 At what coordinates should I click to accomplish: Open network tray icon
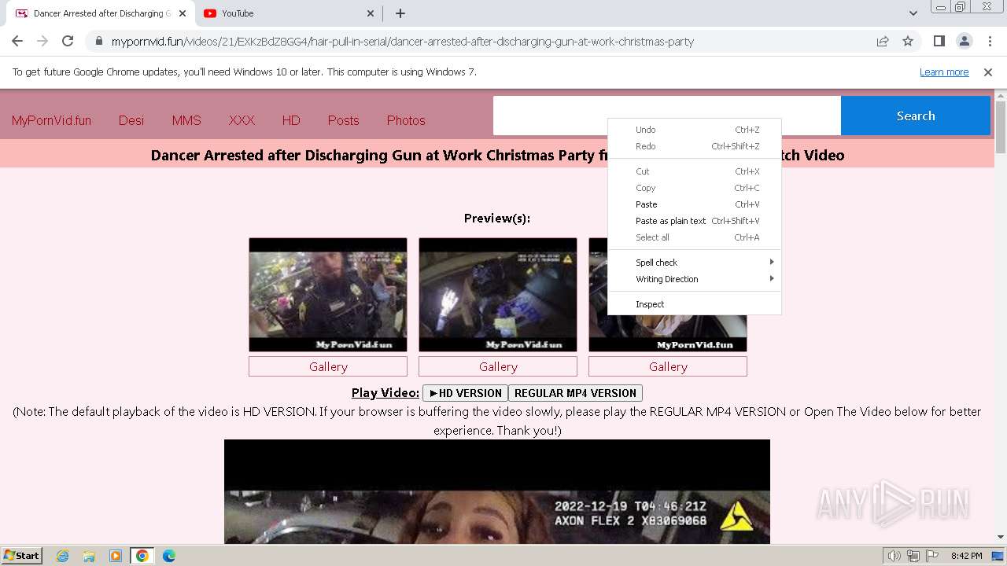pos(913,556)
